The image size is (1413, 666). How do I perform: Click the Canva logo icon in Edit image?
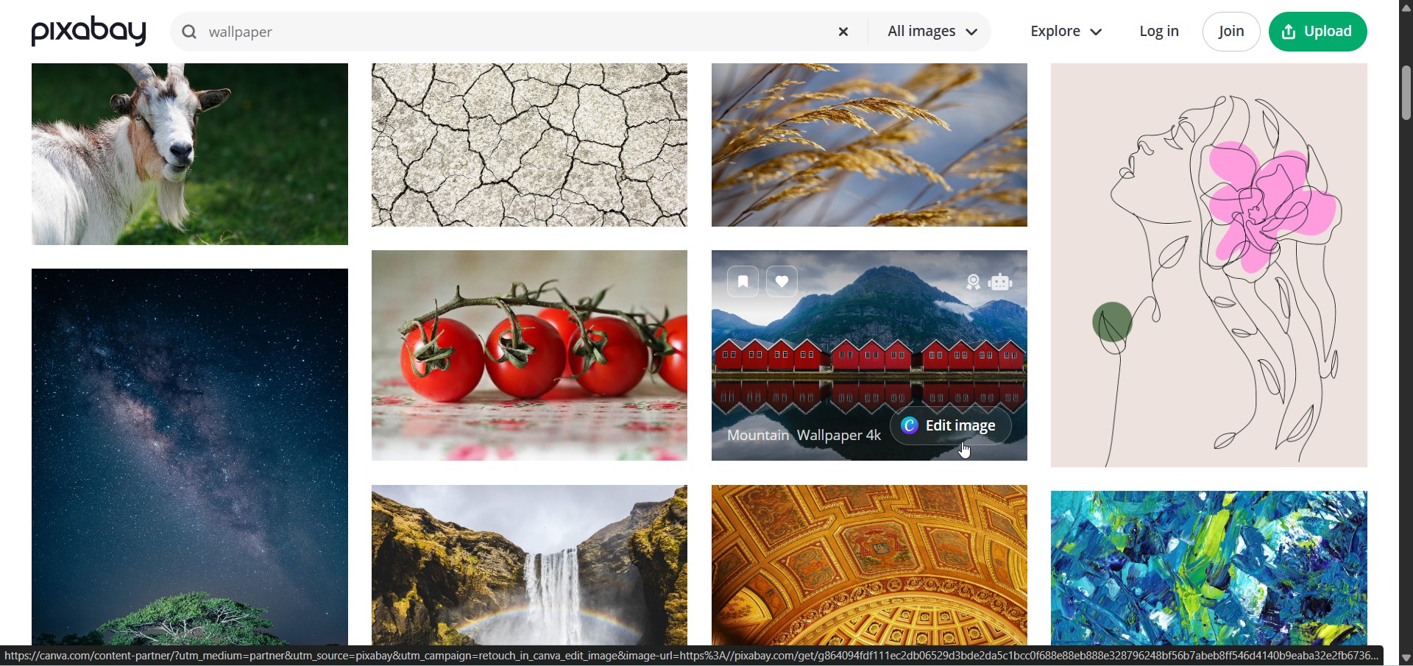click(x=910, y=426)
